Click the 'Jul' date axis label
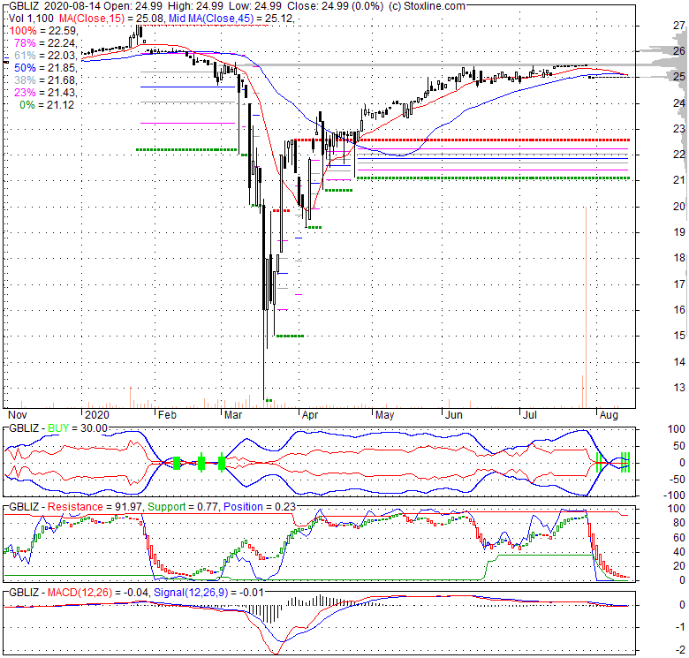 tap(530, 415)
